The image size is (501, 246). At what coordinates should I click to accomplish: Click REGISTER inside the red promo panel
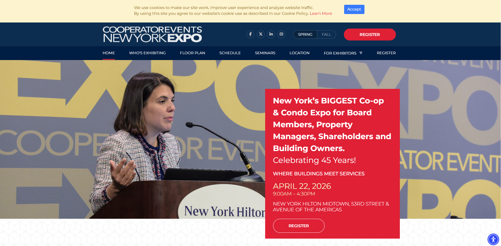click(298, 226)
